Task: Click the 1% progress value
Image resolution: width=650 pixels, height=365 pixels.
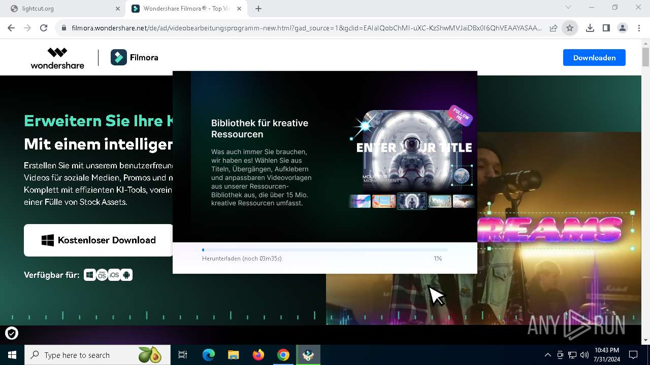Action: pos(438,259)
